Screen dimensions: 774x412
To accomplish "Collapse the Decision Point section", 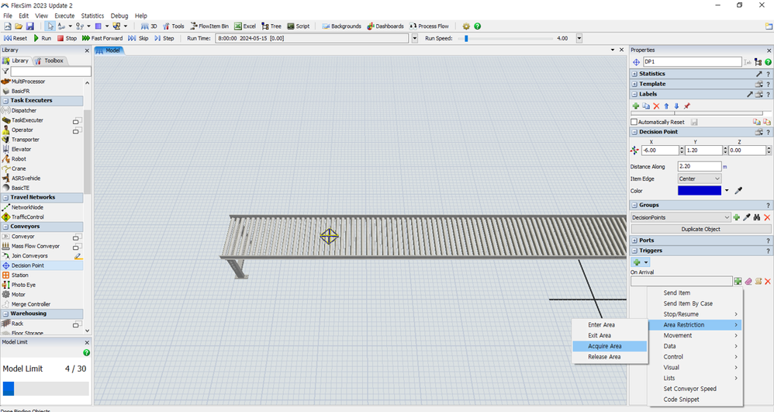I will coord(635,132).
